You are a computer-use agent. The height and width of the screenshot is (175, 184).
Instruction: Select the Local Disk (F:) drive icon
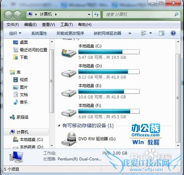69,113
